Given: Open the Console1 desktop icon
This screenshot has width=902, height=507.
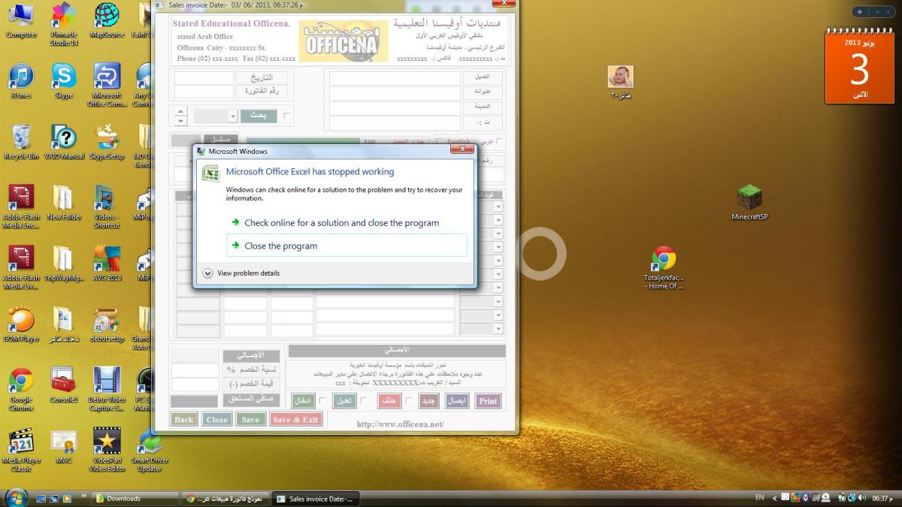Looking at the screenshot, I should point(64,385).
